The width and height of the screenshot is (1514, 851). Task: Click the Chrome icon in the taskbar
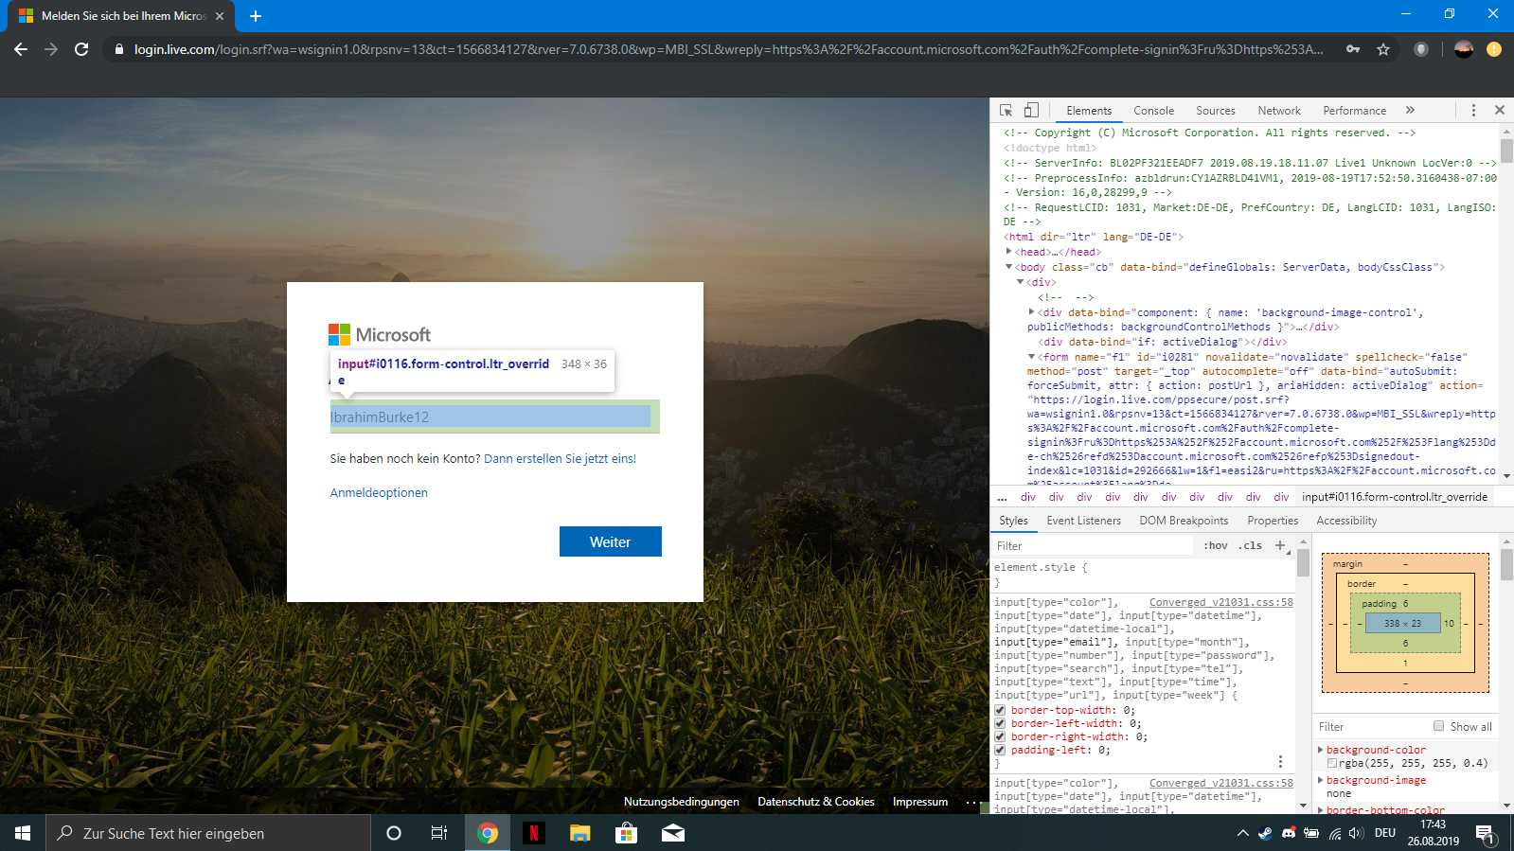coord(488,833)
